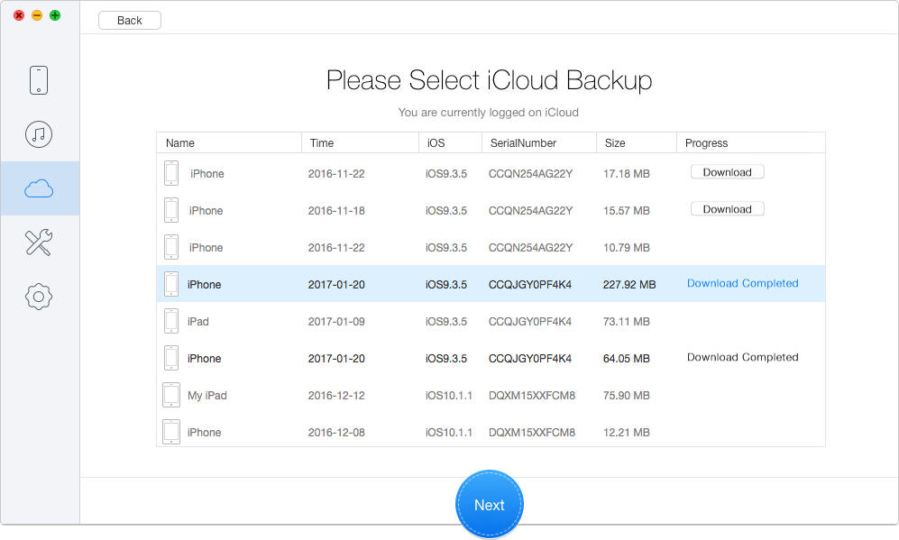Click the iPhone name in the 64.05 MB row
Viewport: 899px width, 540px height.
(x=204, y=358)
